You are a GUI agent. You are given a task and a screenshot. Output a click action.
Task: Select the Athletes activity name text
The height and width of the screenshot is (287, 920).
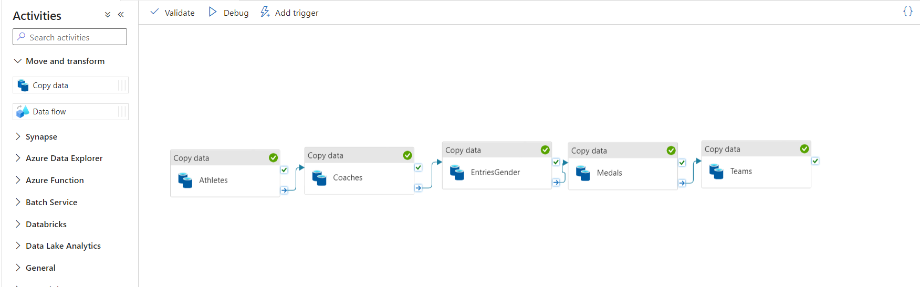click(x=213, y=180)
